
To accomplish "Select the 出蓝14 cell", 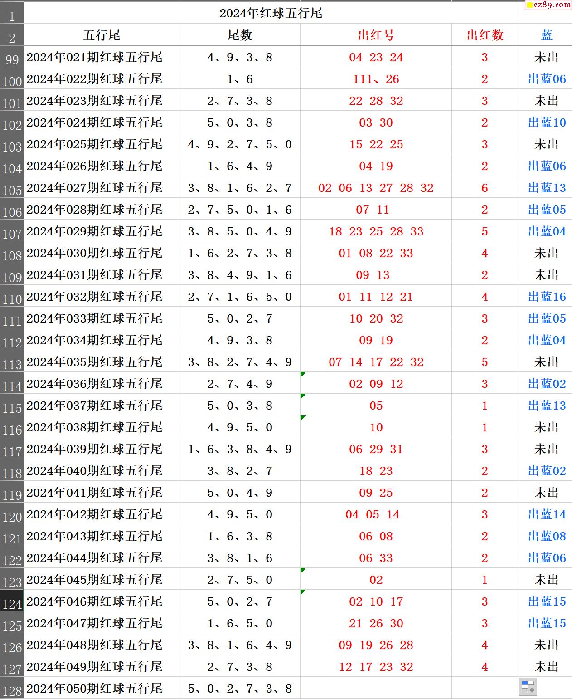I will [x=546, y=514].
